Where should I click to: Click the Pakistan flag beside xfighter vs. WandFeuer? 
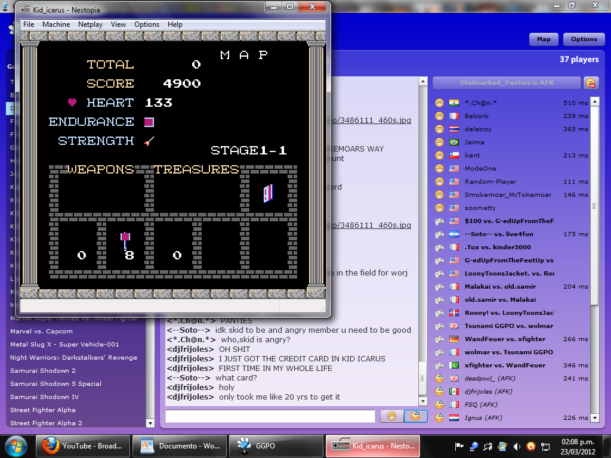(x=454, y=366)
